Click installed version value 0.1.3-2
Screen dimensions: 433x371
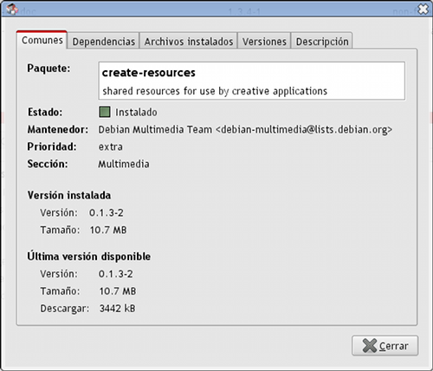tap(107, 212)
